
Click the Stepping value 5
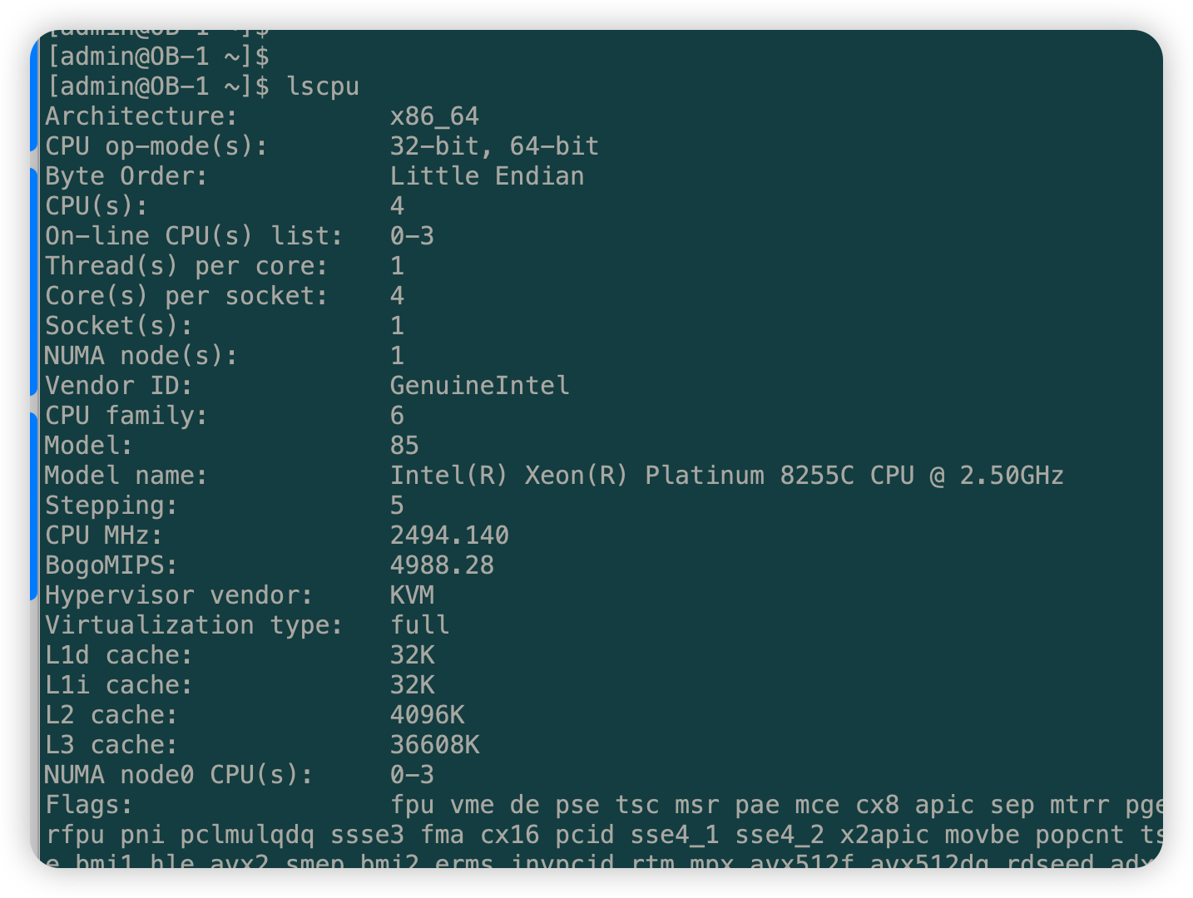click(x=397, y=506)
